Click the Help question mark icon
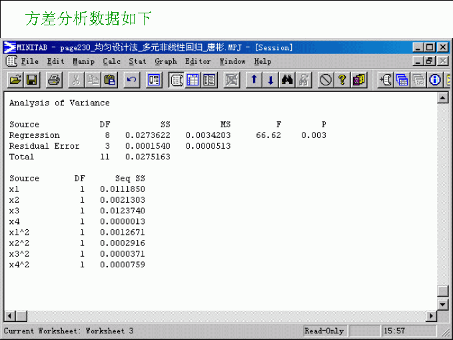Screen dimensions: 453x340 [x=342, y=80]
